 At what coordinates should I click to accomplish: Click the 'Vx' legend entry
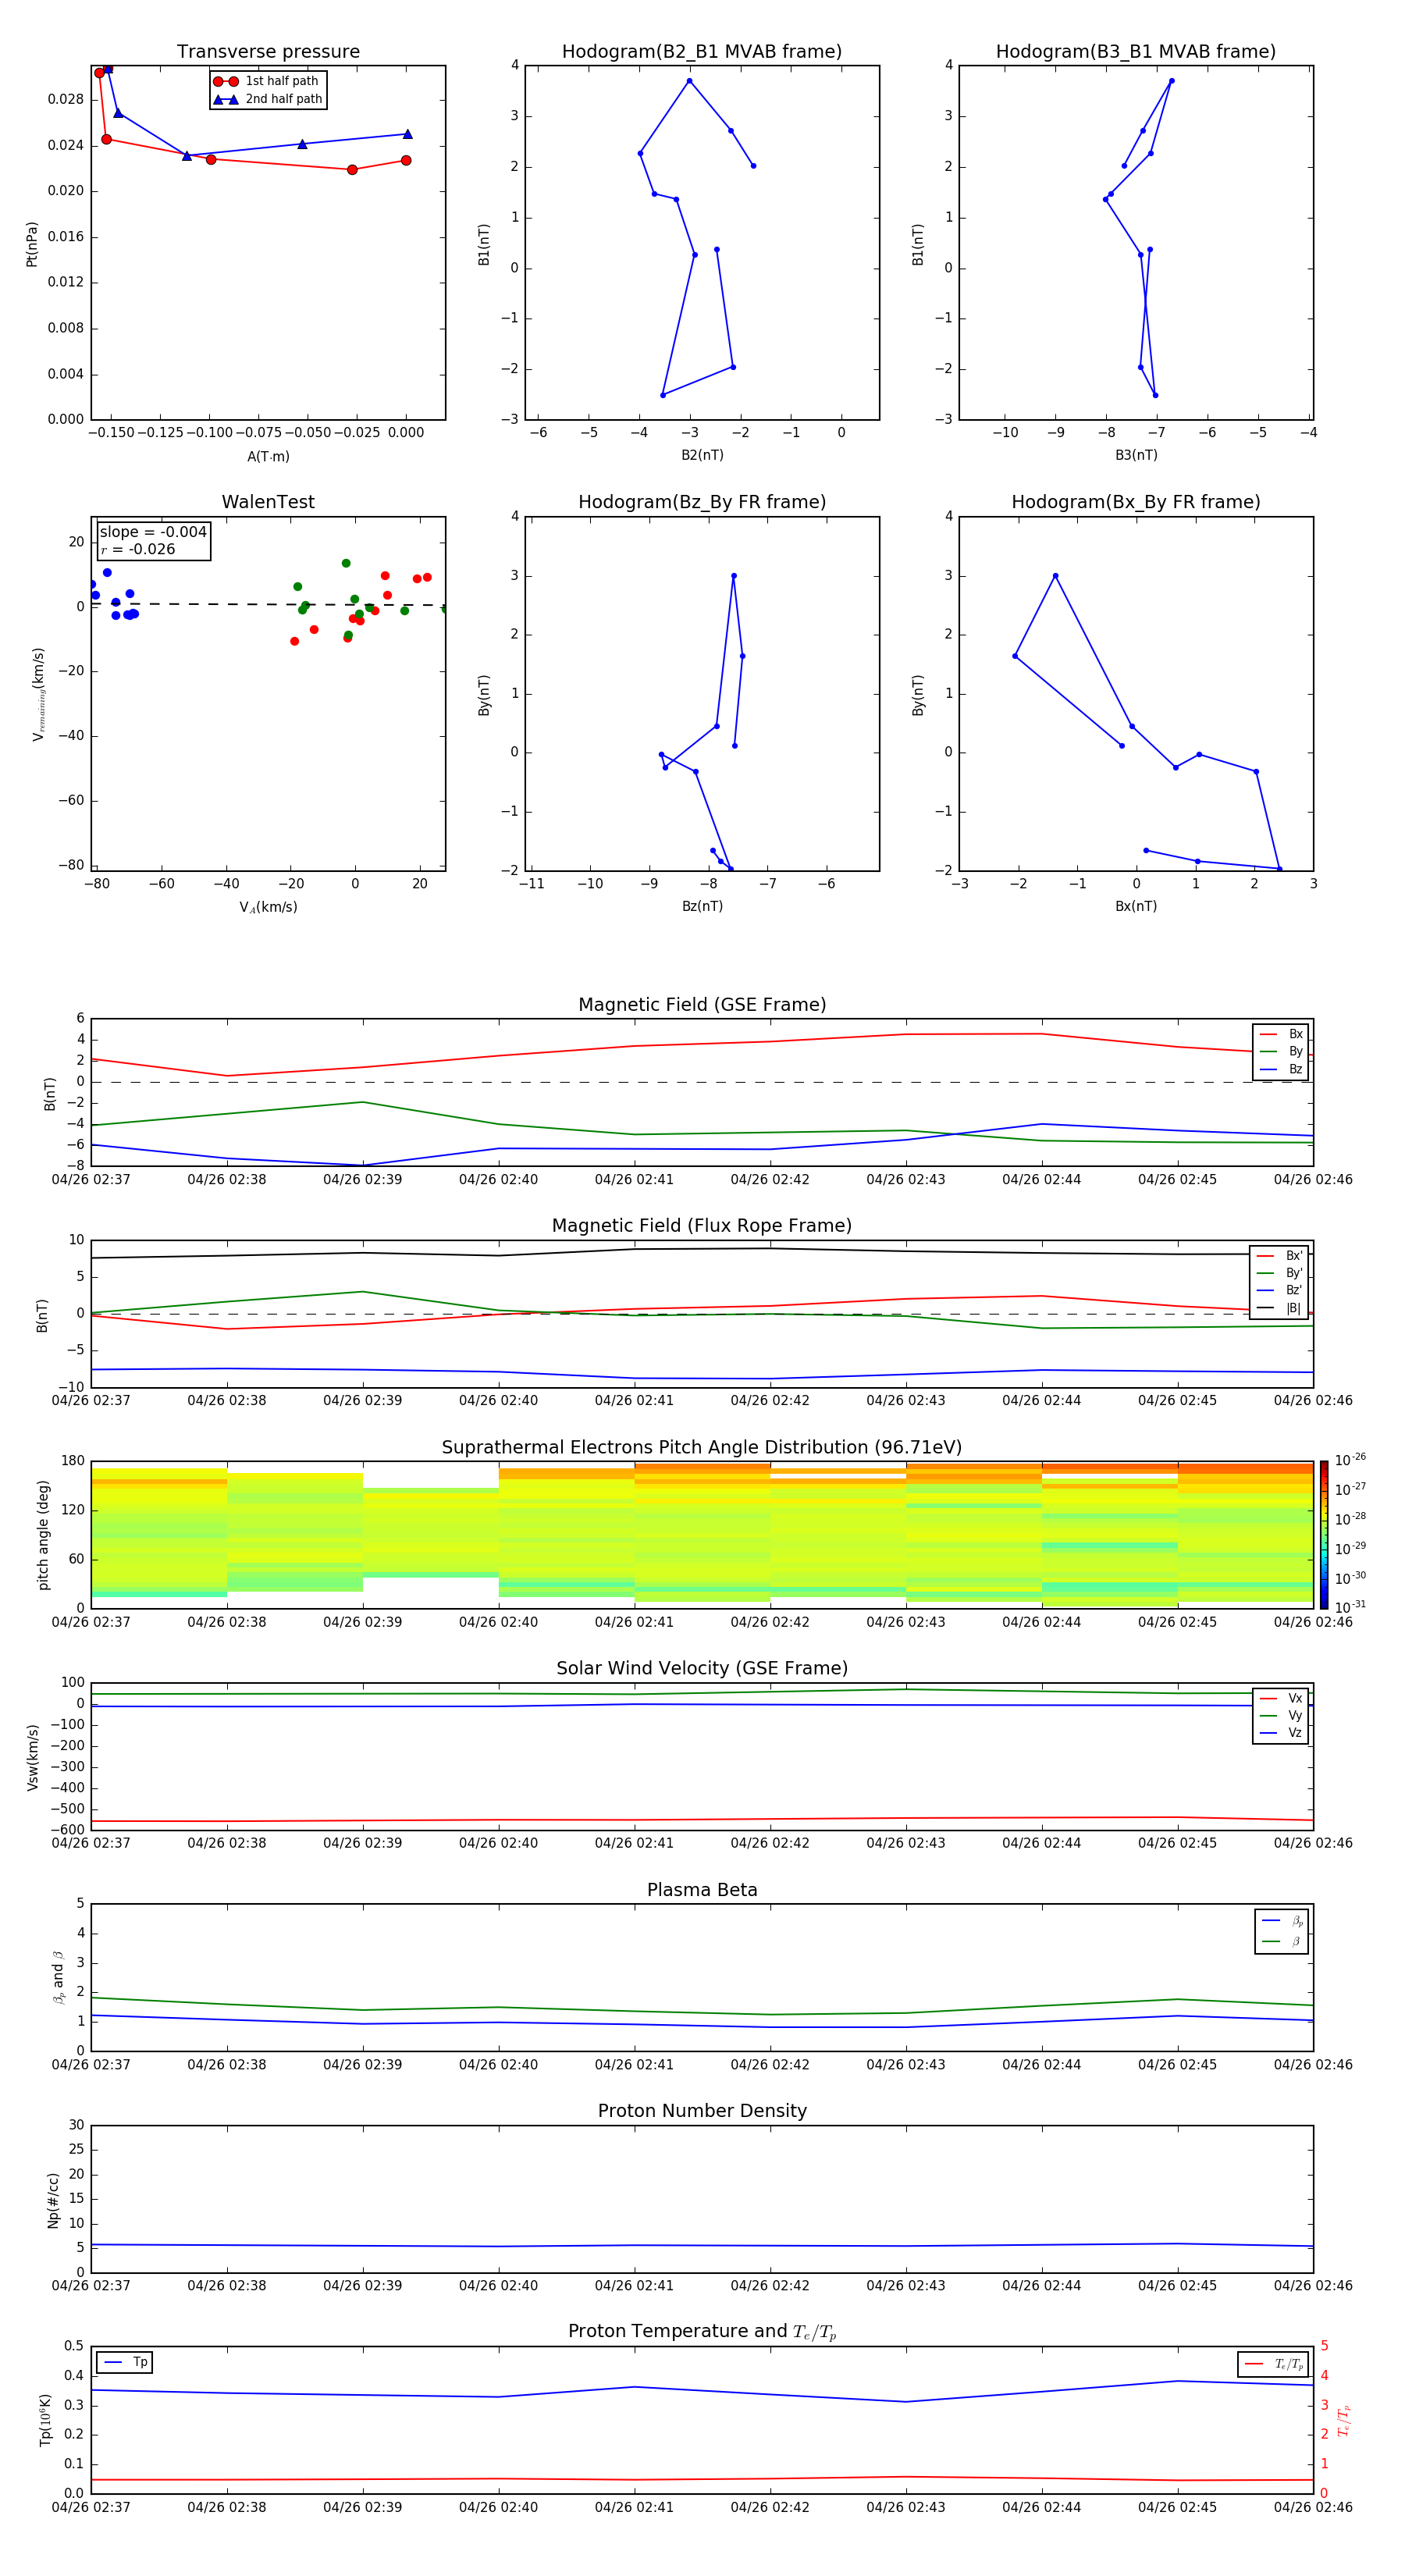[1282, 1698]
